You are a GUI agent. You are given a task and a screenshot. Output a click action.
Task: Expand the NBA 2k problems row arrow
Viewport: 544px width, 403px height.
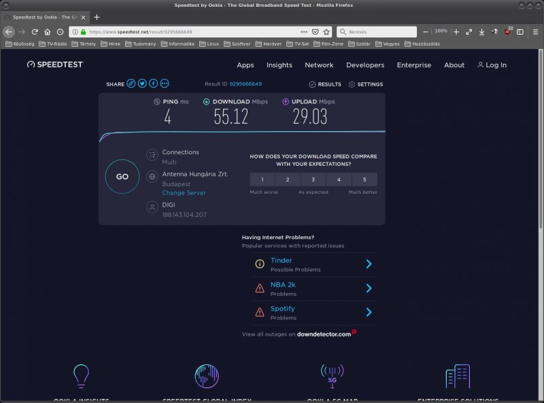click(369, 288)
